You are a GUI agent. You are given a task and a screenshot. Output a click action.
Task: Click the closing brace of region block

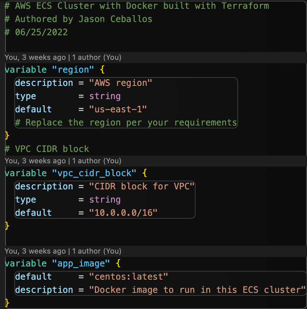click(7, 135)
